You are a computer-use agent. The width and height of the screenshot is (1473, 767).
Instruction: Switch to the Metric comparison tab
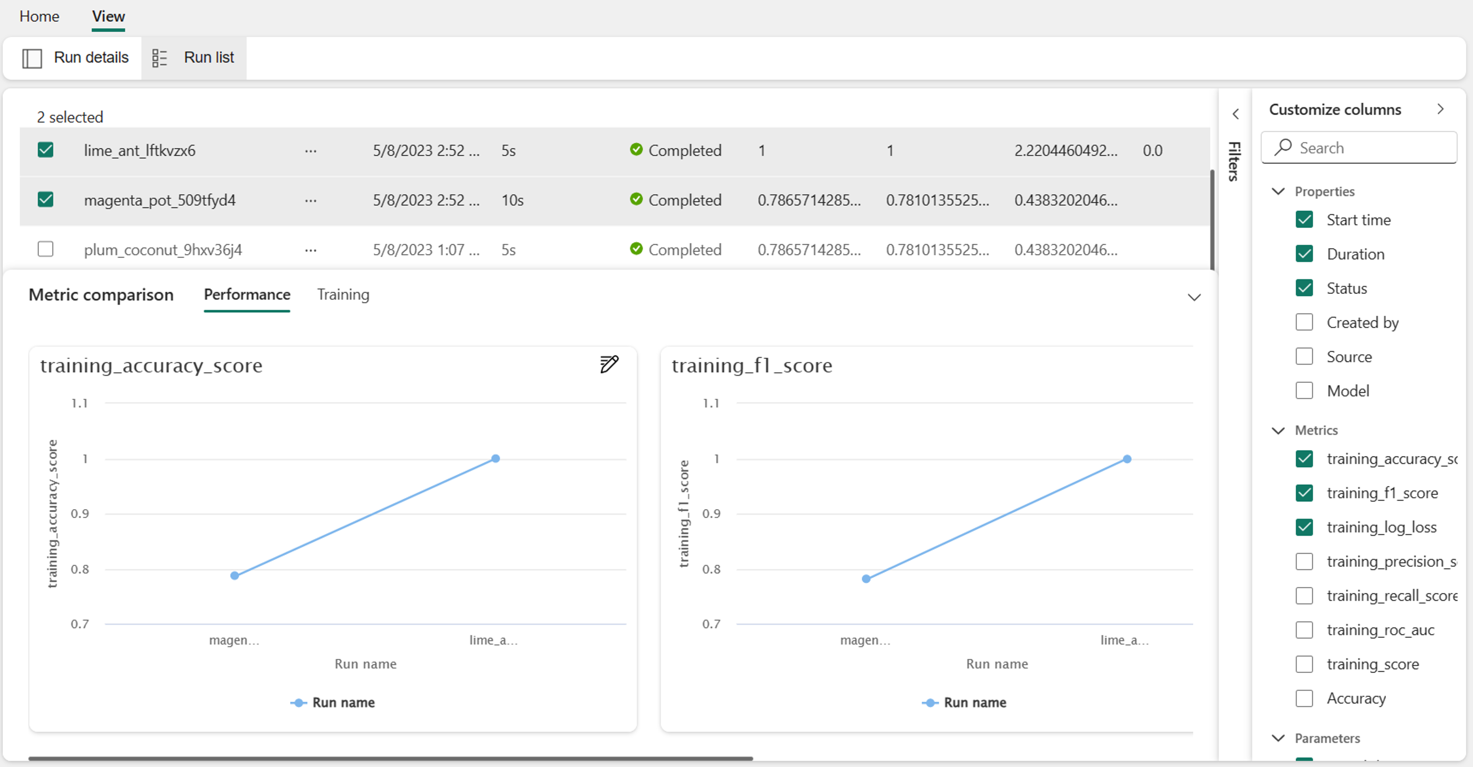pos(100,294)
